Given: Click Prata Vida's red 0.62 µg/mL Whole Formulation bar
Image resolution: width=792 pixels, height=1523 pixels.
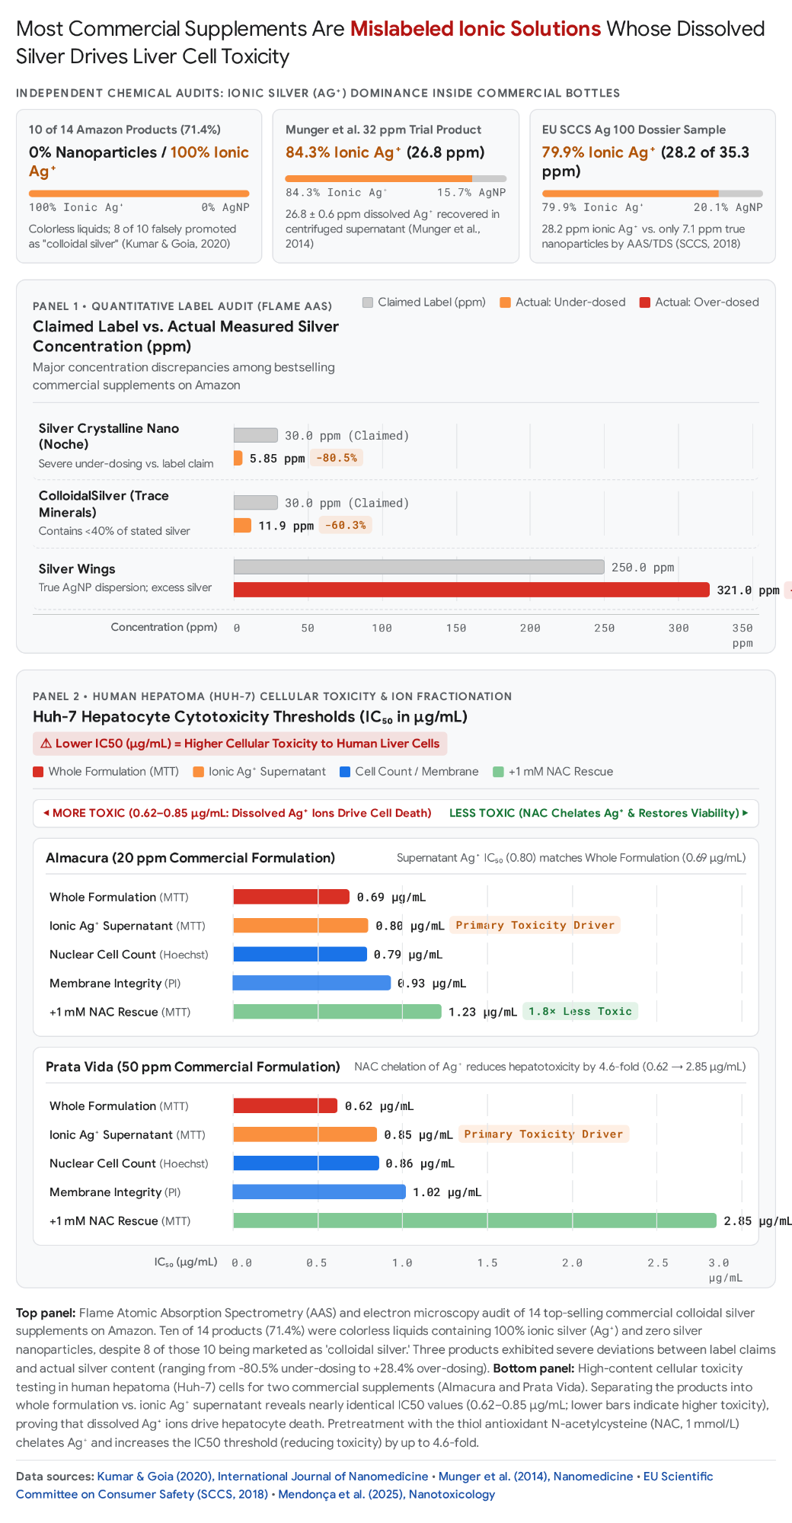Looking at the screenshot, I should coord(286,1105).
